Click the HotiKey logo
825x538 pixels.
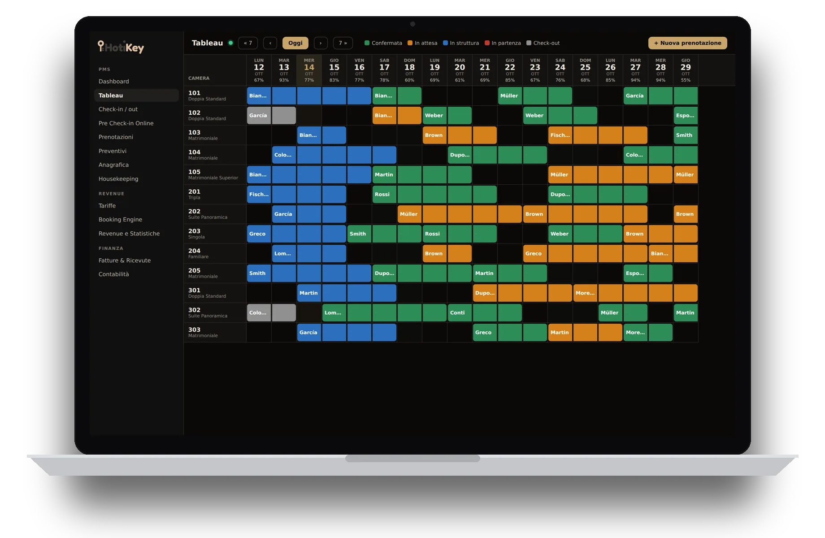coord(121,47)
